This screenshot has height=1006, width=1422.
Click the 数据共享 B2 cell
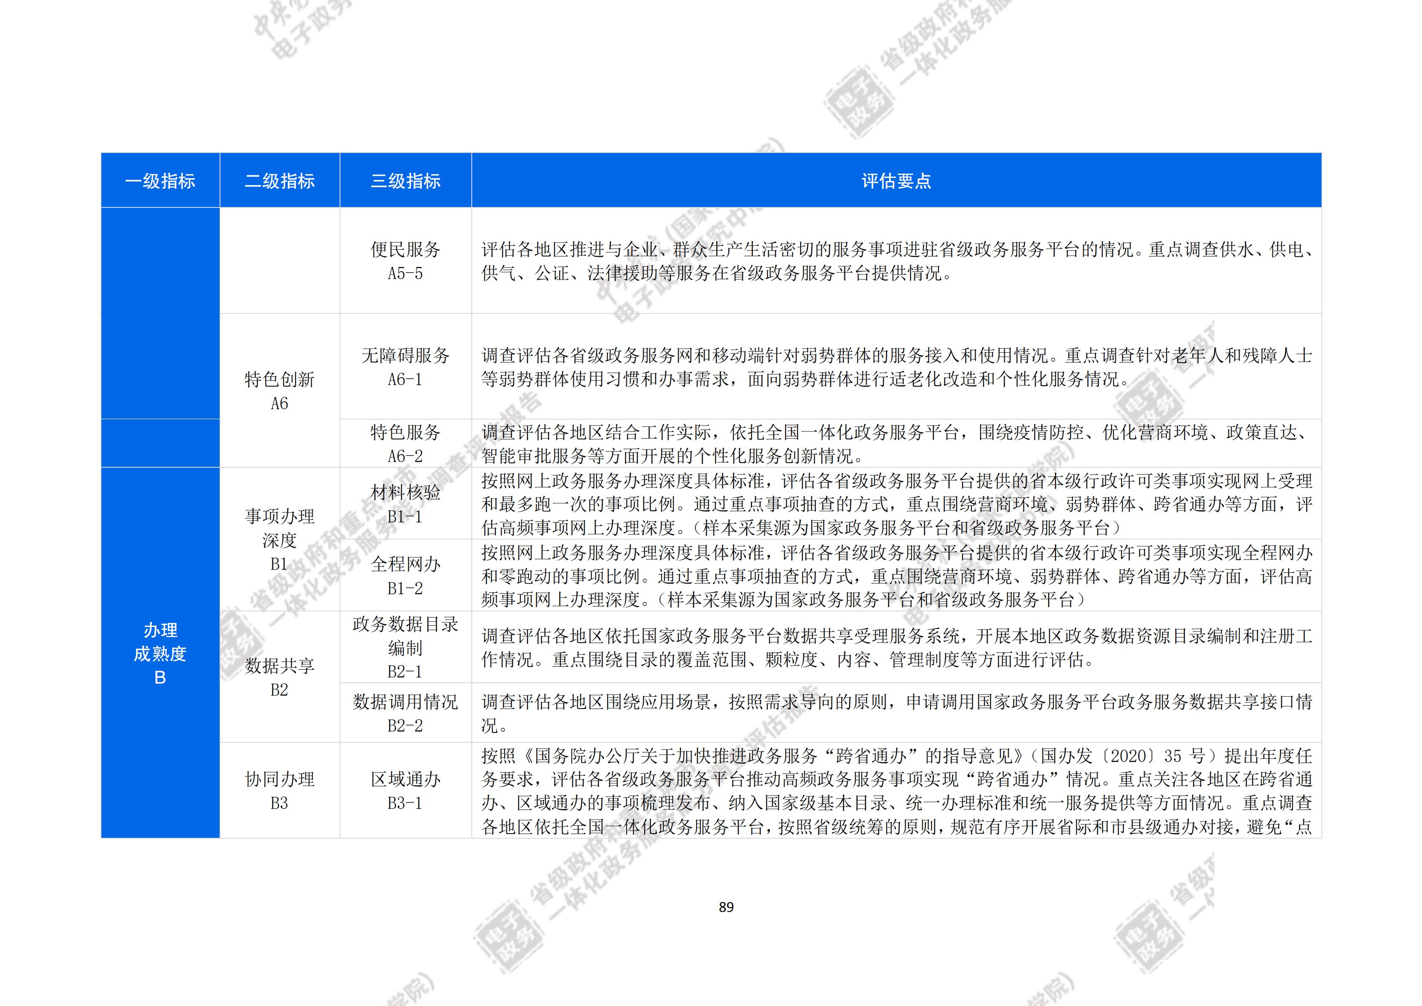tap(279, 677)
